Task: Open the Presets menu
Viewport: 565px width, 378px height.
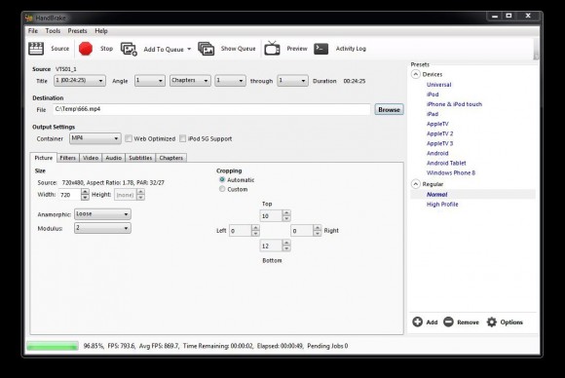Action: (78, 31)
